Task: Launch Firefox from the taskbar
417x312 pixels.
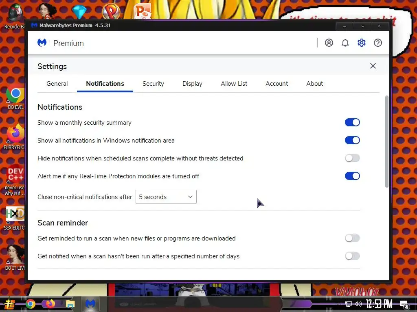Action: coord(50,304)
